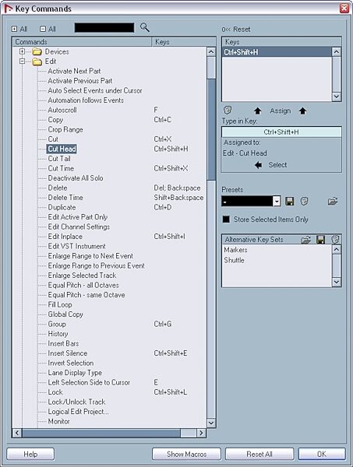Click the left arrow beside Select
This screenshot has width=353, height=467.
point(259,165)
